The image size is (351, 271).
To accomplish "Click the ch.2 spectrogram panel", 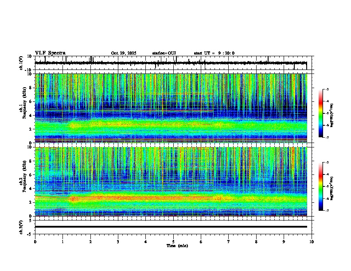I will click(x=171, y=182).
